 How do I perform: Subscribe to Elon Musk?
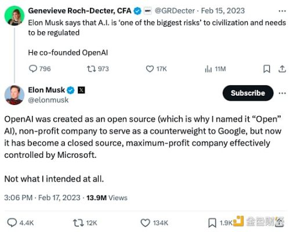pos(248,93)
